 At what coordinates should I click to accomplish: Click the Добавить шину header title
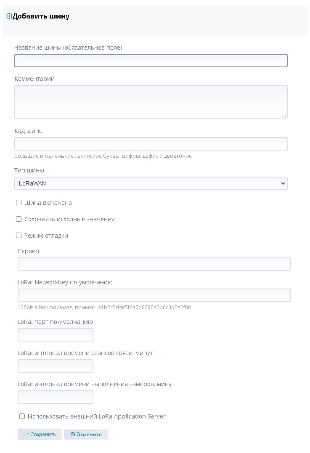(41, 16)
